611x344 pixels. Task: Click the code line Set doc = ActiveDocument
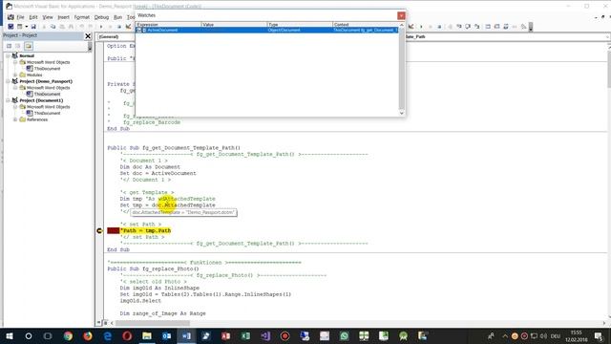click(x=158, y=173)
